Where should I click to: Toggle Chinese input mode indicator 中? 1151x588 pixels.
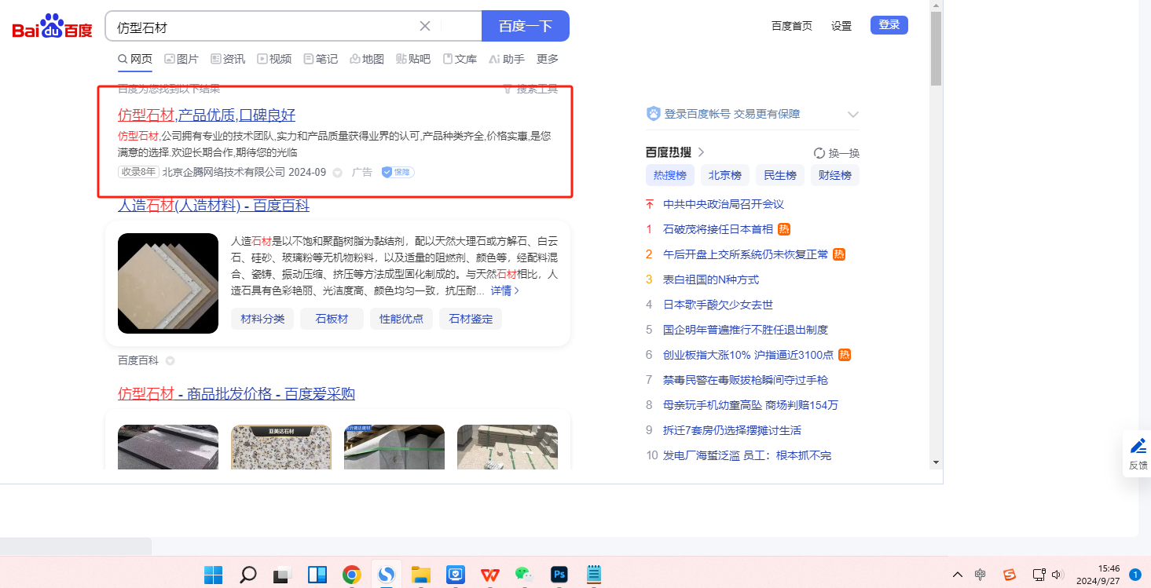click(x=980, y=575)
